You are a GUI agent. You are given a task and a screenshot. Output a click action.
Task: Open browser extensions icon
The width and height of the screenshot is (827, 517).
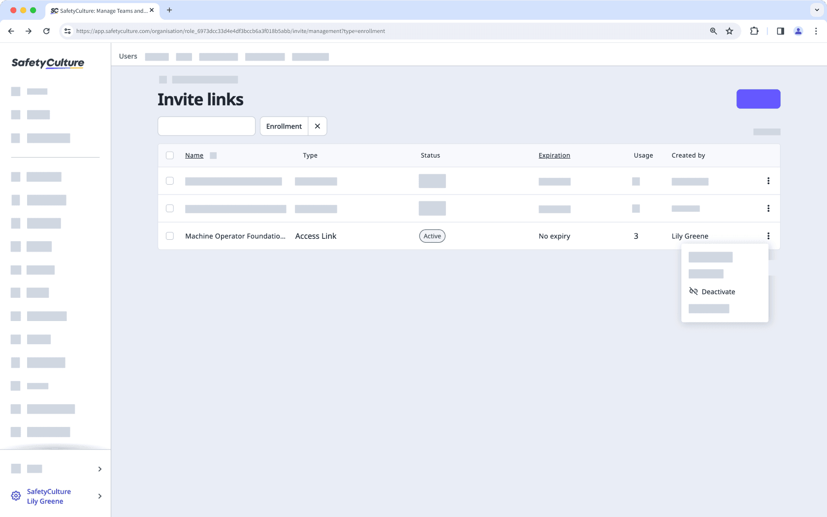754,31
